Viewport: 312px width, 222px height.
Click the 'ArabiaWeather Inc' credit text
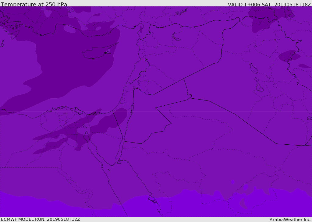[290, 220]
